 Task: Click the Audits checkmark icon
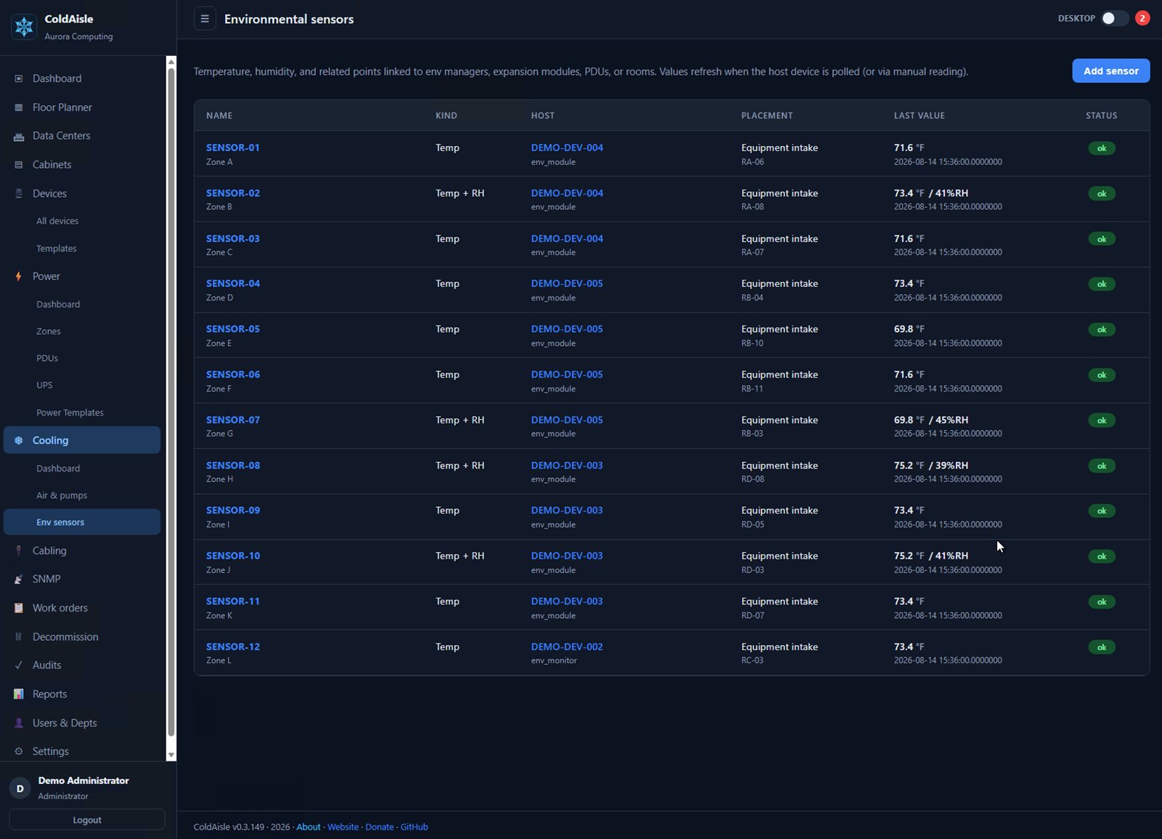[19, 665]
